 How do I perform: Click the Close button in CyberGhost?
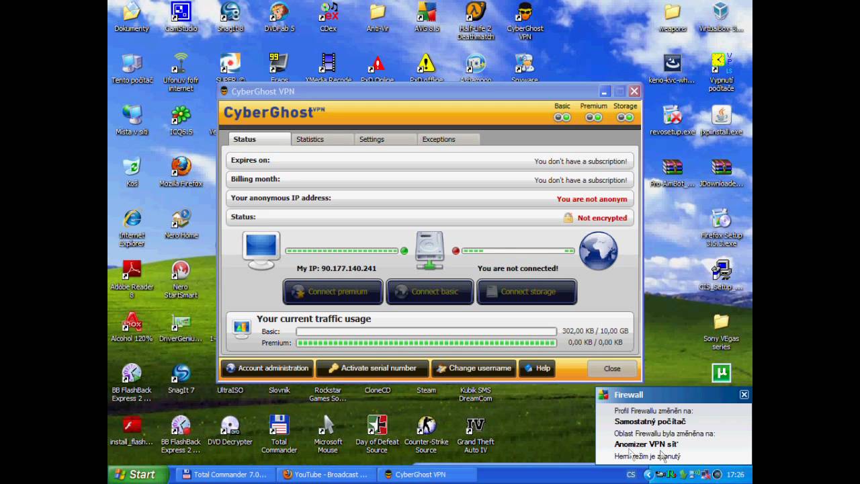pyautogui.click(x=612, y=368)
